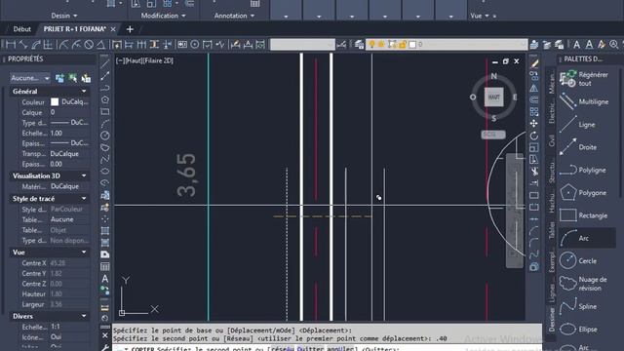Screen dimensions: 624x351
Task: Switch to PRIJET R+1 FOFANA tab
Action: (x=75, y=29)
